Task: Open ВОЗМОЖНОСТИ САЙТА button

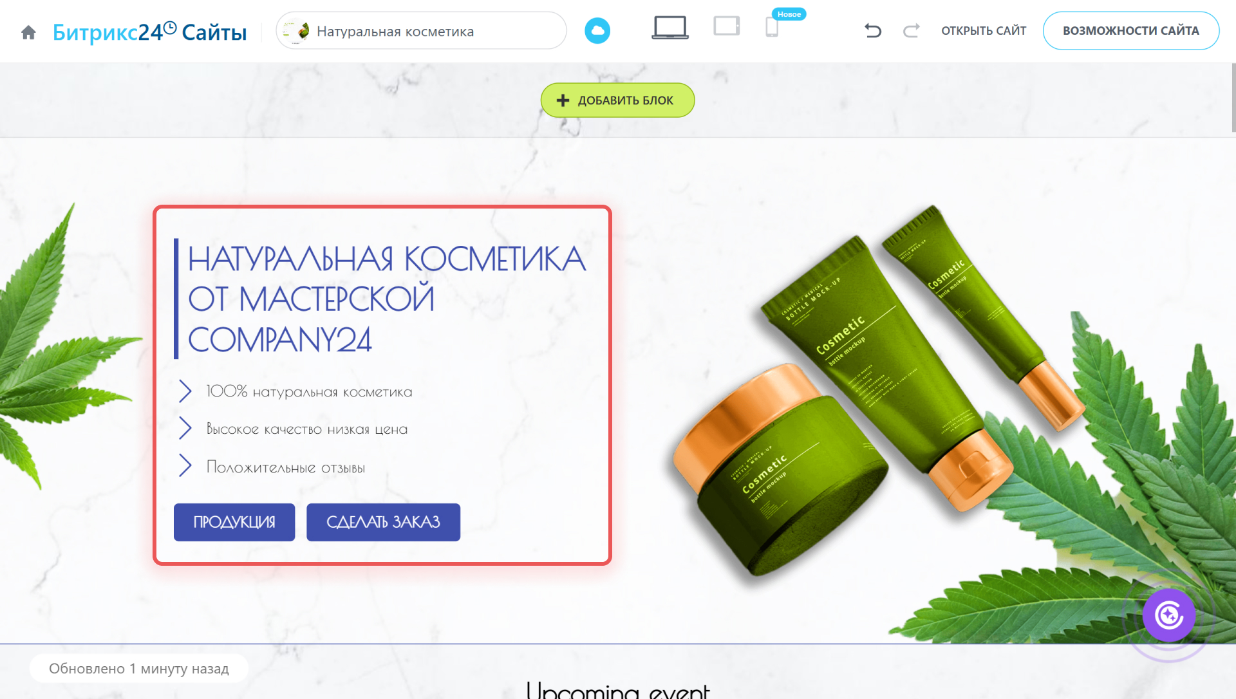Action: [1131, 31]
